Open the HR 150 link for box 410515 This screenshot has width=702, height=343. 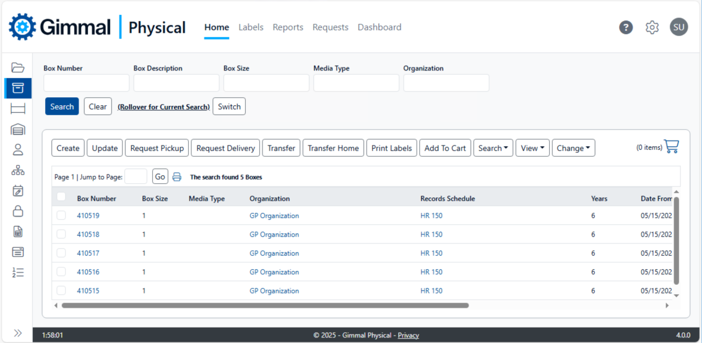[431, 290]
